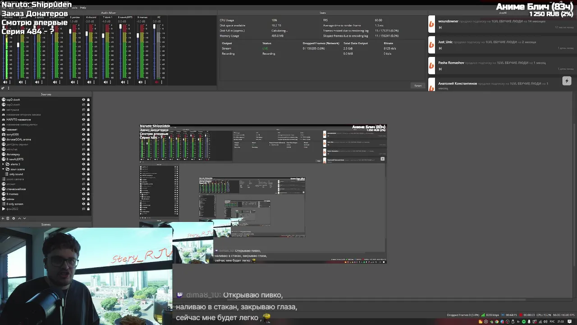Hide the donatepay source
Image resolution: width=577 pixels, height=325 pixels.
point(83,154)
